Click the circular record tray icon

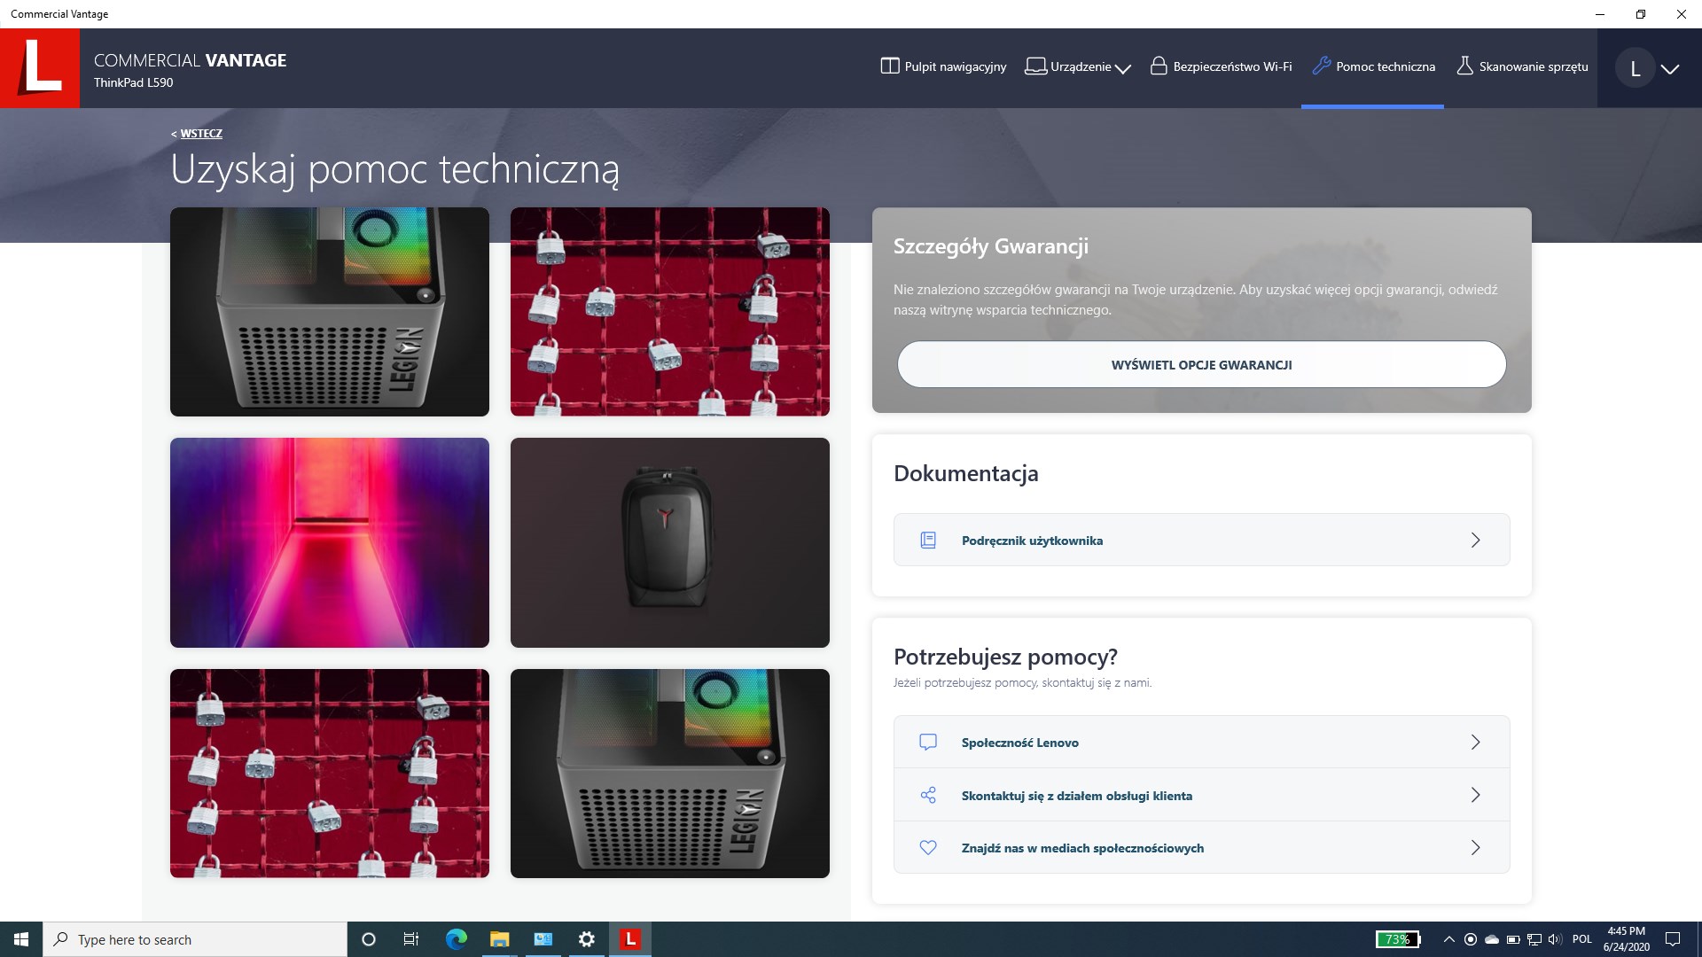[x=1471, y=939]
